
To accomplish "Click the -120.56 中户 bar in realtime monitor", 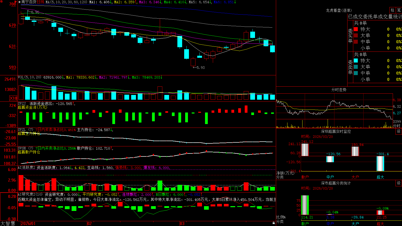I will tap(330, 159).
